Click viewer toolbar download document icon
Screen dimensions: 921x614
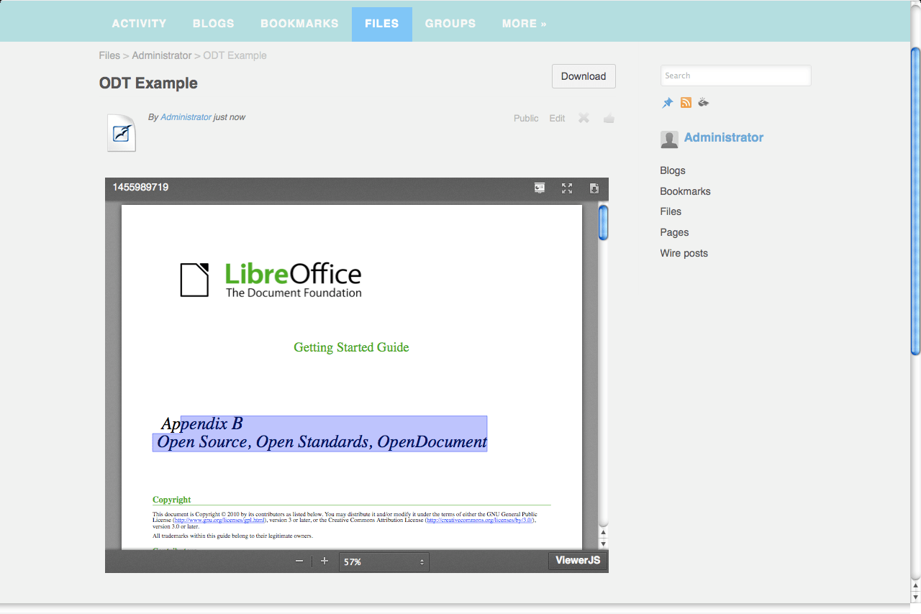[x=594, y=188]
